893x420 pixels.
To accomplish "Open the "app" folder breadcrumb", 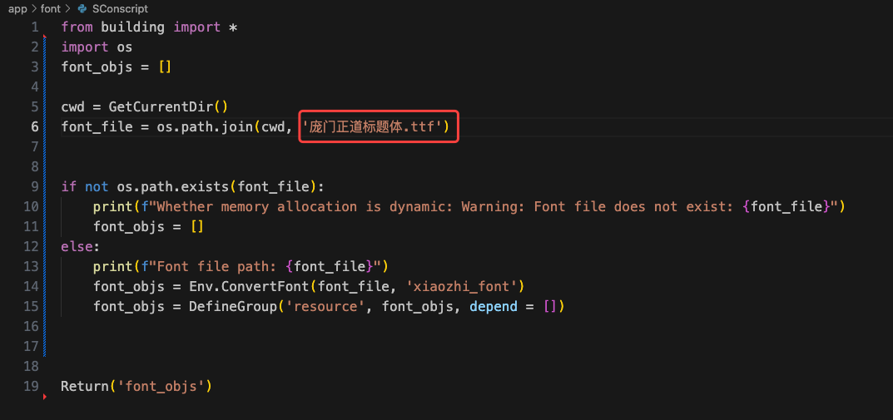I will [x=17, y=8].
